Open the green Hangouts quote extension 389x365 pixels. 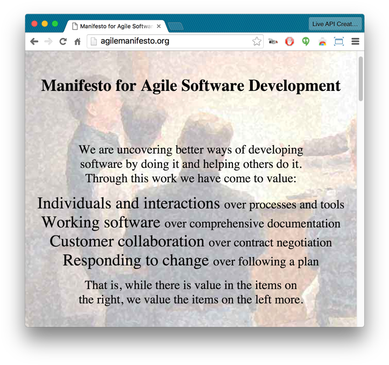306,41
